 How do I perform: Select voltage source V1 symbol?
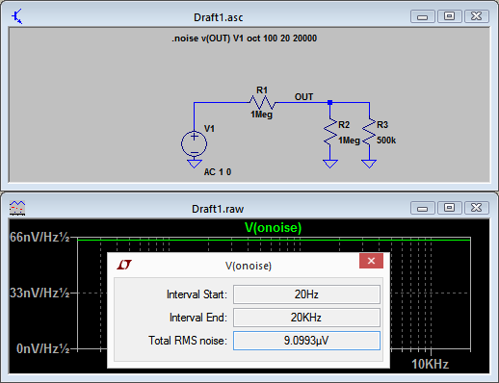[194, 143]
